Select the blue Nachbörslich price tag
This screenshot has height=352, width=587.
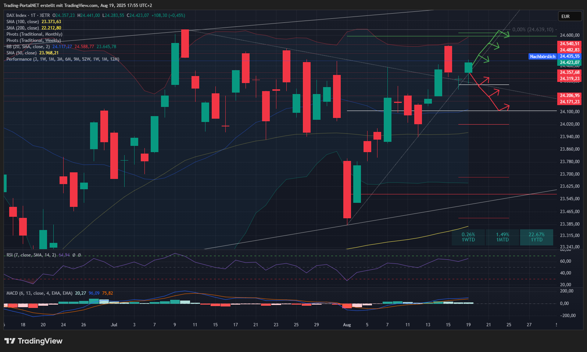[543, 57]
